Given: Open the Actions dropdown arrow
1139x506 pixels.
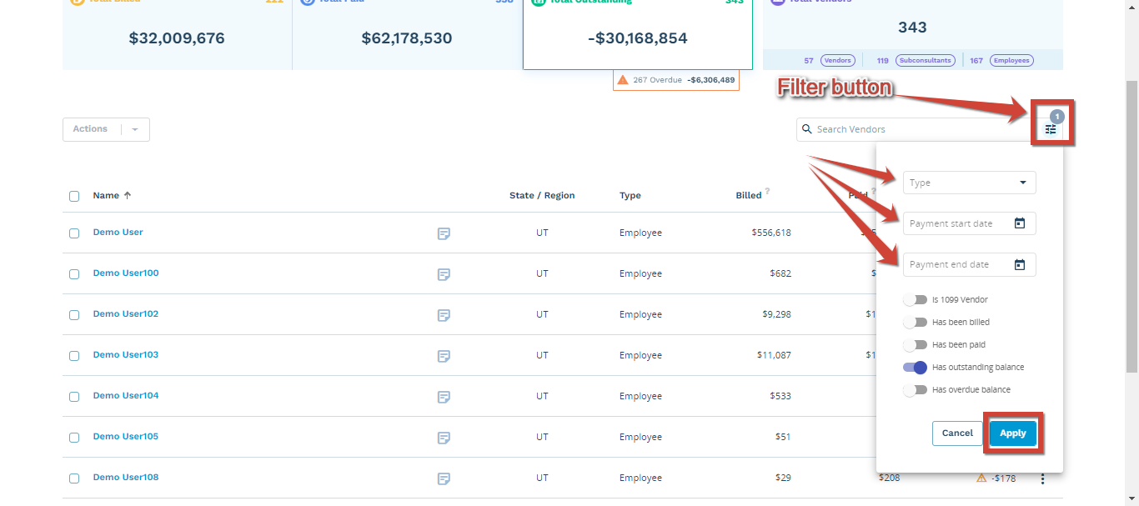Looking at the screenshot, I should tap(135, 129).
